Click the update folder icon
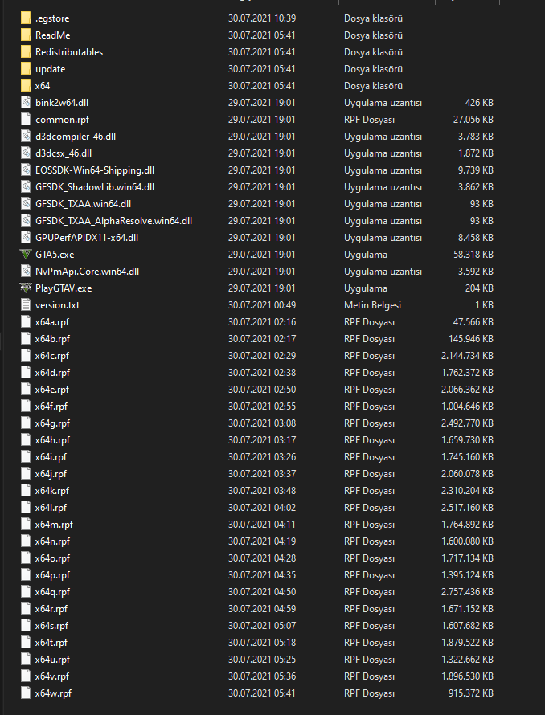545x715 pixels. [x=26, y=69]
